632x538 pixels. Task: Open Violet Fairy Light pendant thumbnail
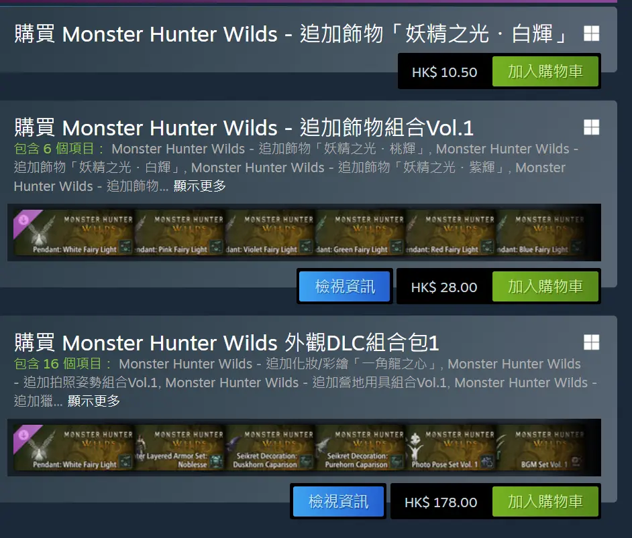(269, 232)
